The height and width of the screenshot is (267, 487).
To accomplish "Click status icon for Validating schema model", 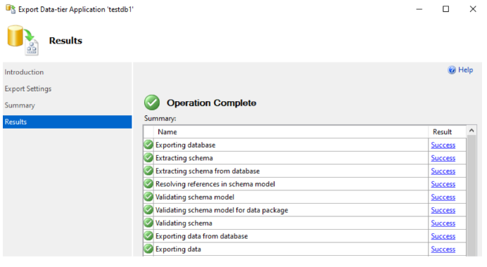I will [148, 197].
